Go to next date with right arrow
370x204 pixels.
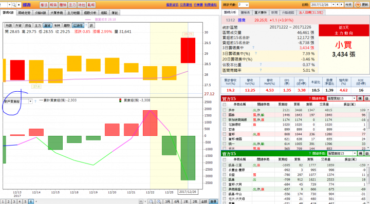tap(341, 5)
